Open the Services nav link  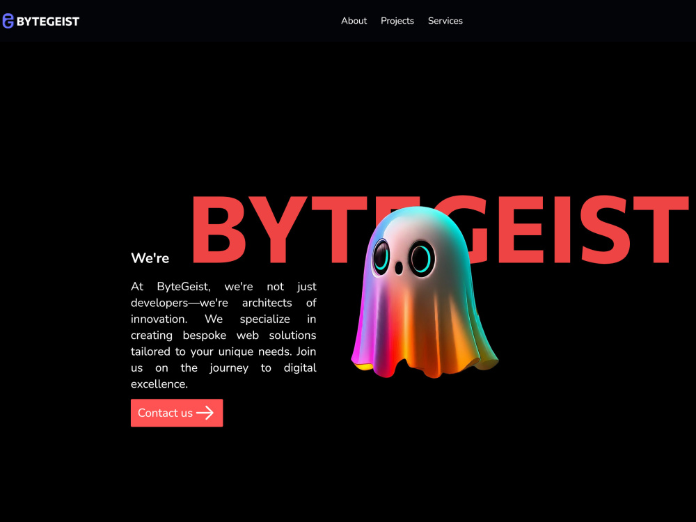[x=445, y=21]
